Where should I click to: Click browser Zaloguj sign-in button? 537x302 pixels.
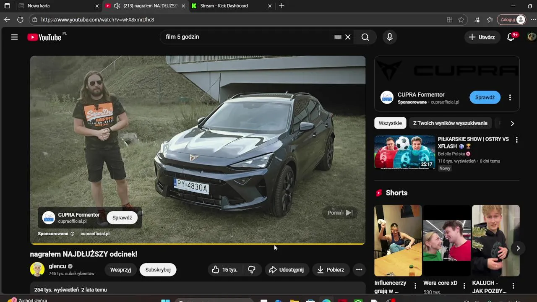pyautogui.click(x=511, y=20)
